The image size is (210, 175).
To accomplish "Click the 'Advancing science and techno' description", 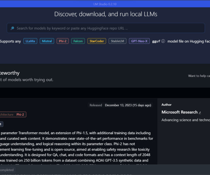I will pos(185,120).
